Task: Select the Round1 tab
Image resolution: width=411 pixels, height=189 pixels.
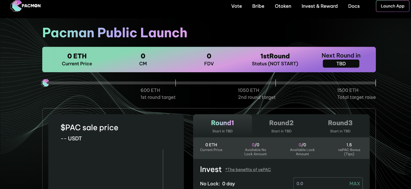Action: pos(222,126)
